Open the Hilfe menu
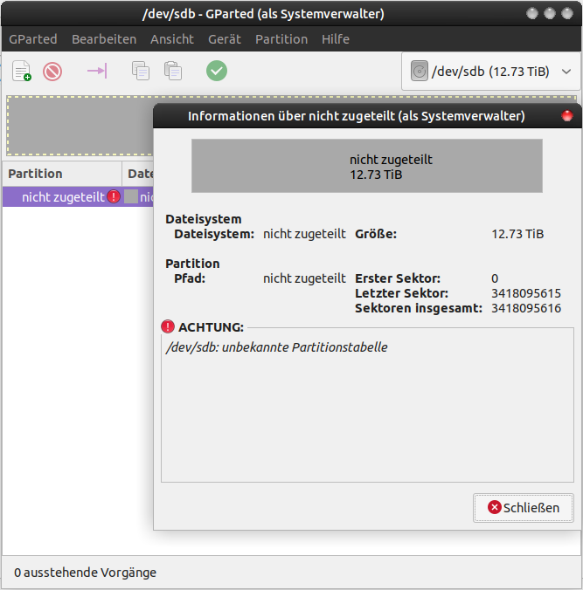This screenshot has width=583, height=590. coord(336,39)
